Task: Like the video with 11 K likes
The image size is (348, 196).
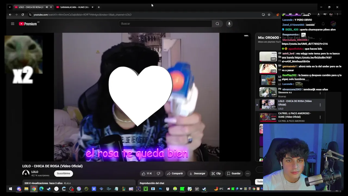Action: pos(147,173)
